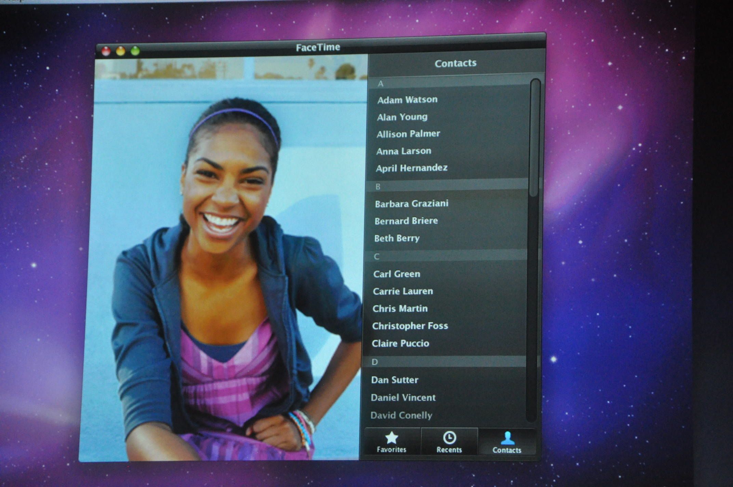Click the section header letter A
Image resolution: width=733 pixels, height=487 pixels.
coord(381,84)
